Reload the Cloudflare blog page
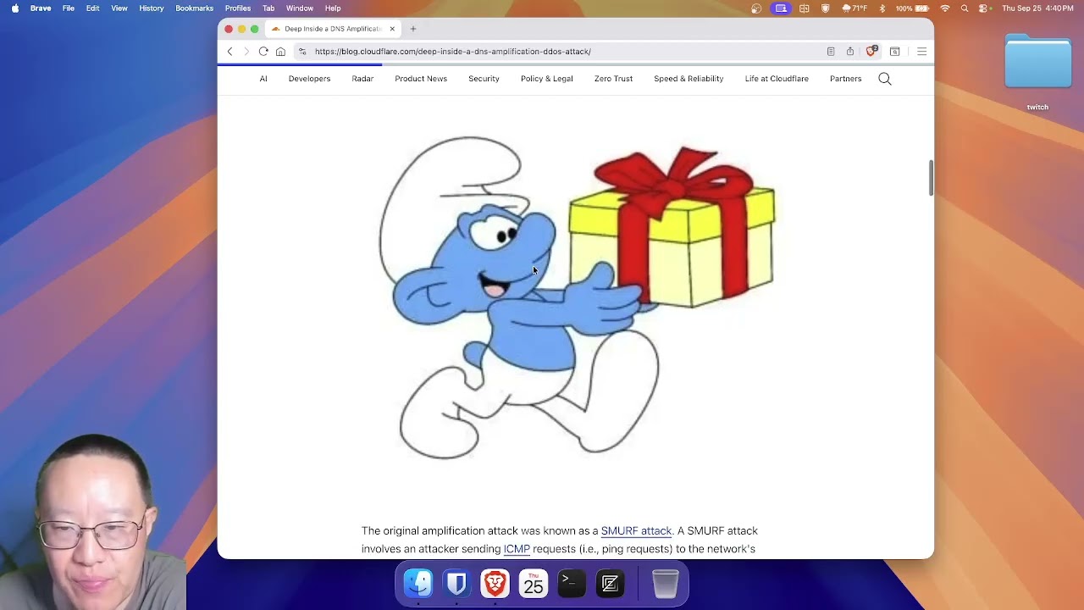 263,52
